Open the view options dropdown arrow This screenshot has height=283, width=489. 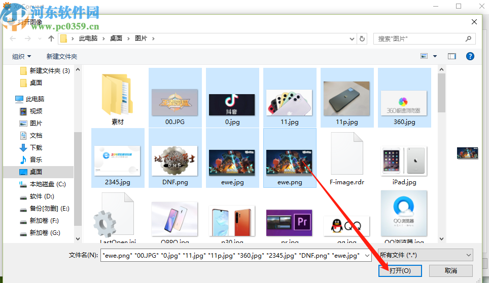point(435,56)
